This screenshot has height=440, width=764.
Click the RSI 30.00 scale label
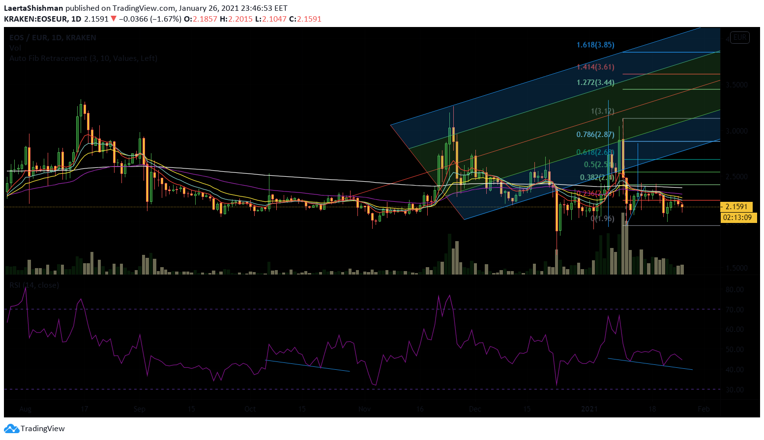pyautogui.click(x=735, y=390)
